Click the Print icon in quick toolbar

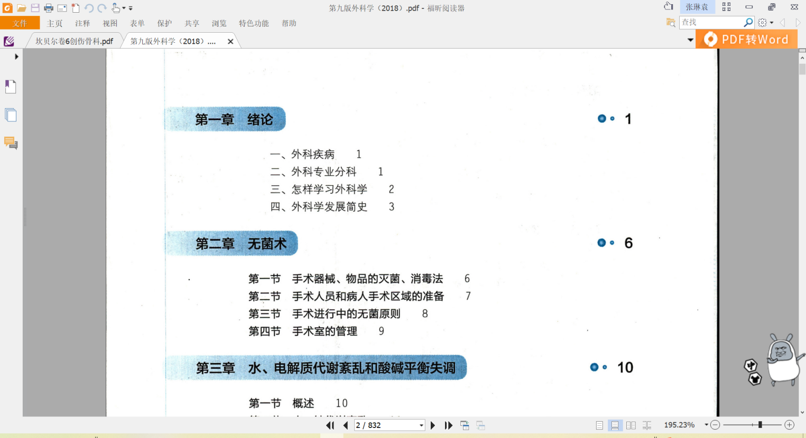coord(49,8)
